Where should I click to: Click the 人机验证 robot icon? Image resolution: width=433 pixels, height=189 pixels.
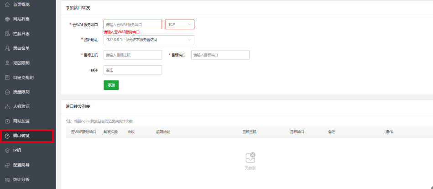pyautogui.click(x=7, y=107)
